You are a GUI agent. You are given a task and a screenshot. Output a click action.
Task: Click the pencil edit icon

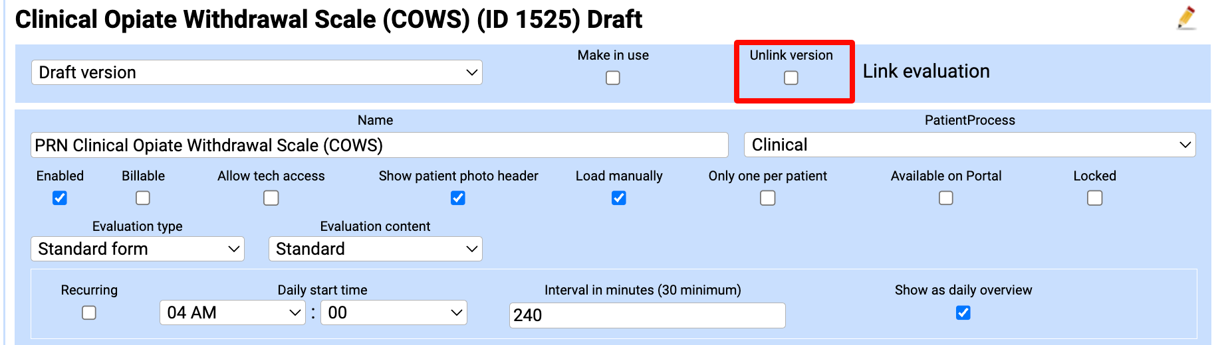(x=1186, y=18)
